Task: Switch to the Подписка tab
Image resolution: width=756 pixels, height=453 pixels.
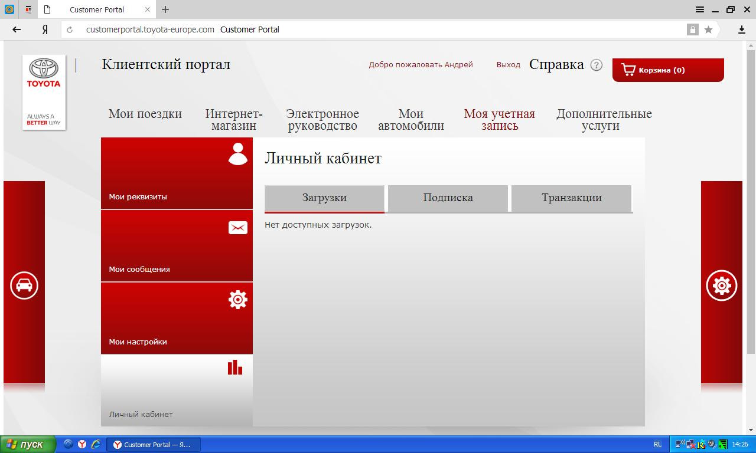Action: click(448, 198)
